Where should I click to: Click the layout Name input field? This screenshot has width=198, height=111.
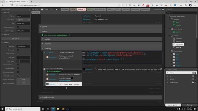[23, 16]
